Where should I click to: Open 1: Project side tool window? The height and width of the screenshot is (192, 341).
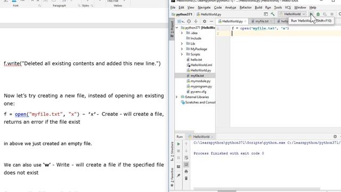pos(172,29)
